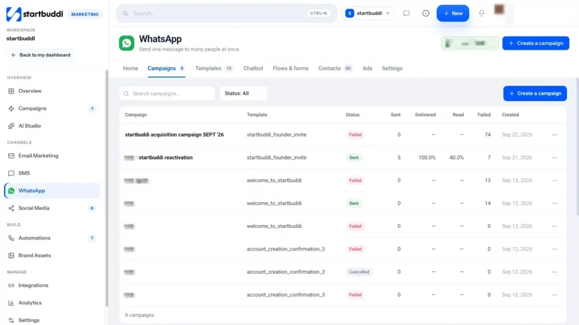Open the Status: All filter dropdown

243,94
